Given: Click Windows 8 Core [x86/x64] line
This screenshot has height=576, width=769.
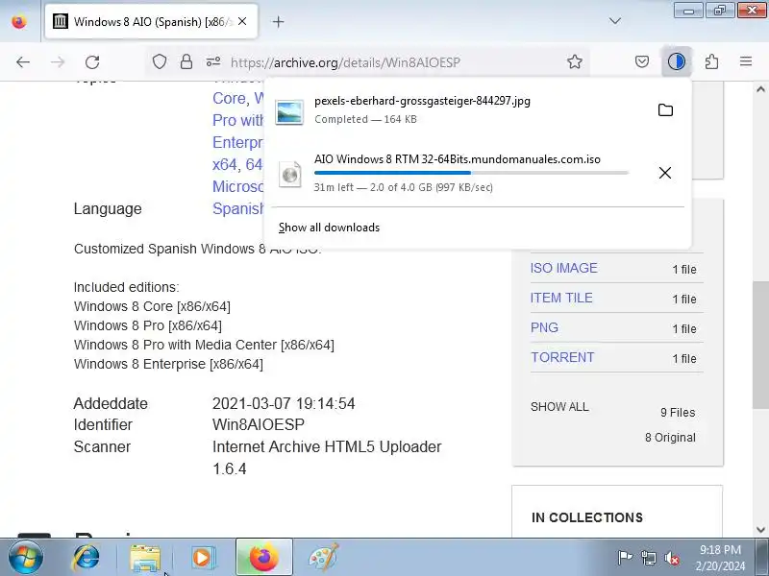Looking at the screenshot, I should click(152, 306).
